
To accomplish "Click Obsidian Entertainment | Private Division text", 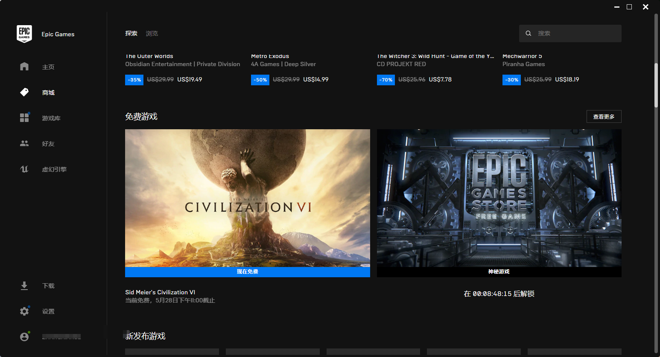I will tap(183, 64).
